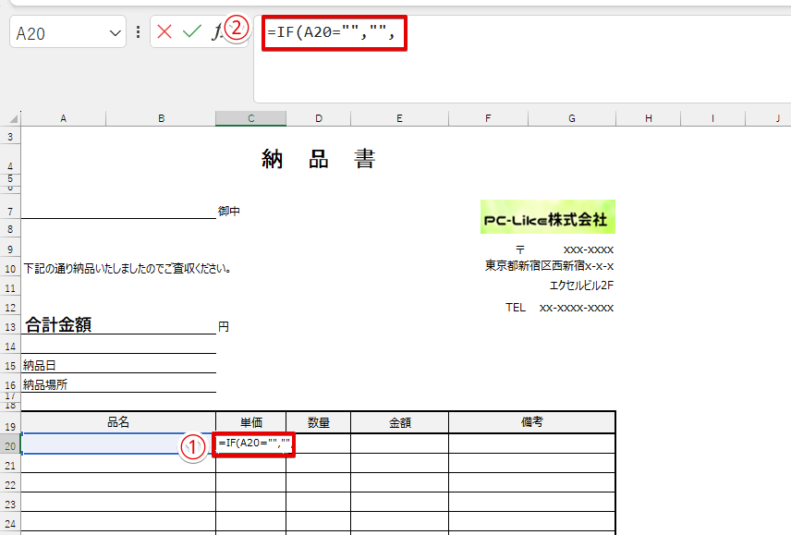791x535 pixels.
Task: Click the three-dot handle beside the Name Box
Action: click(x=139, y=32)
